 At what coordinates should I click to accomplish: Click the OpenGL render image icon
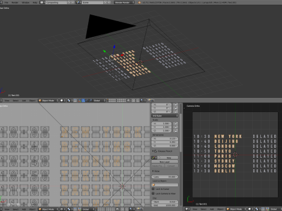coord(149,100)
